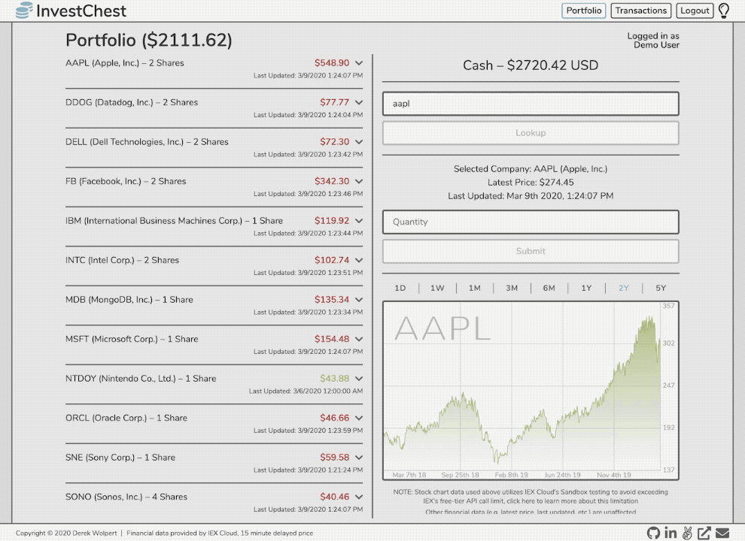
Task: Expand the DELL holding row chevron
Action: coord(359,142)
